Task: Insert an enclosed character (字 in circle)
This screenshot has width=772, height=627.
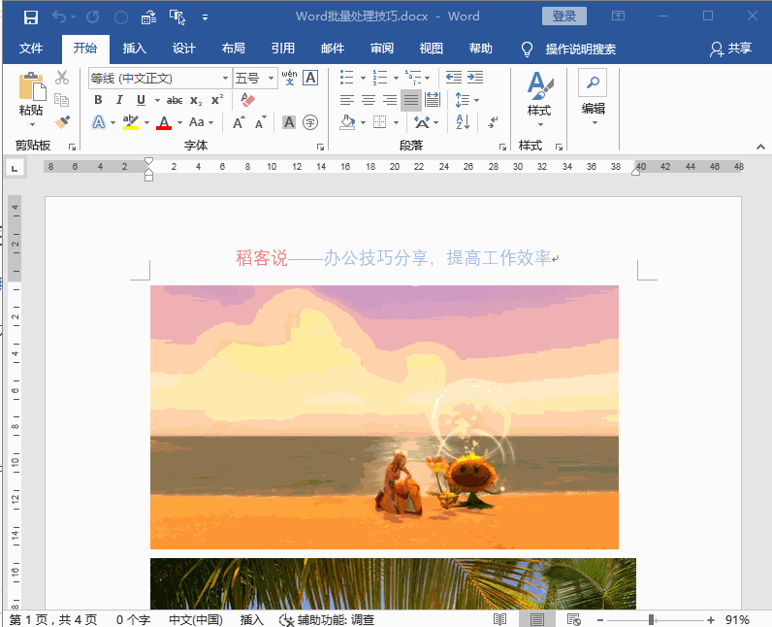Action: click(x=310, y=122)
